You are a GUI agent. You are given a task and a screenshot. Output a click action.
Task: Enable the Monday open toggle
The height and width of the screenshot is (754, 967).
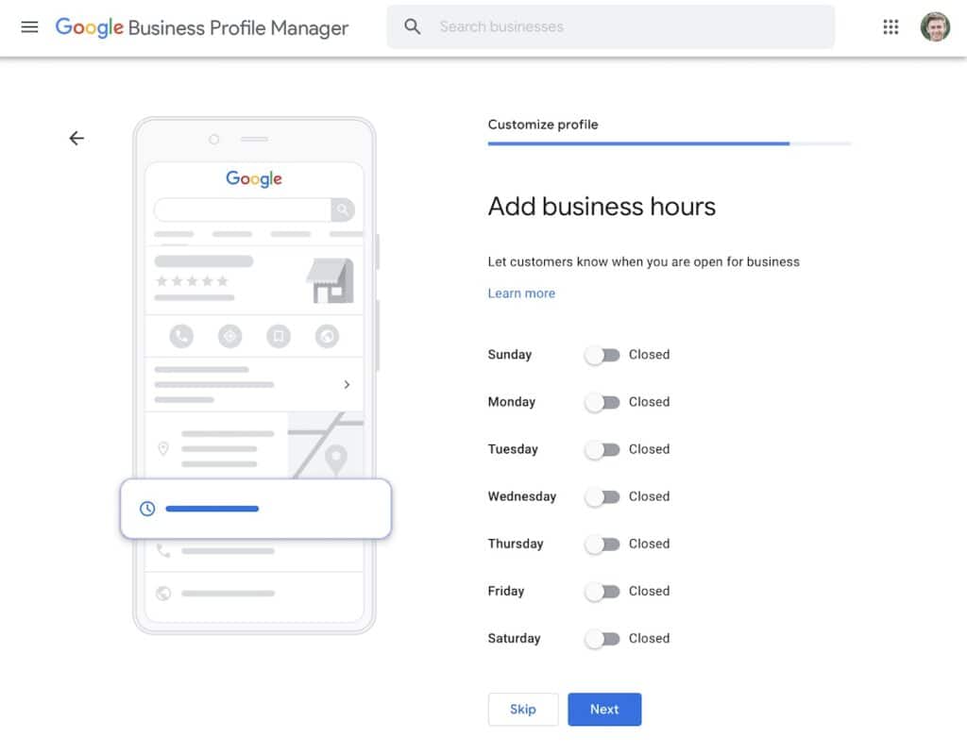coord(602,402)
